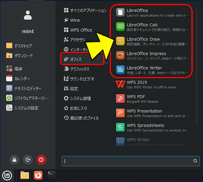
Task: Select the アクセサリ category
Action: (74, 39)
